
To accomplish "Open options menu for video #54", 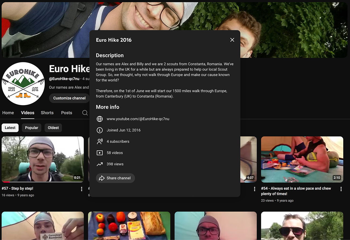I will tap(341, 189).
